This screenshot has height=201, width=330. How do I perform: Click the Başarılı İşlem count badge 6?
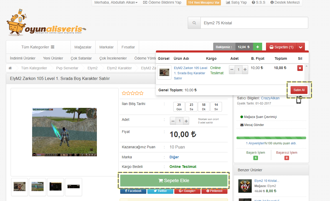click(x=256, y=158)
